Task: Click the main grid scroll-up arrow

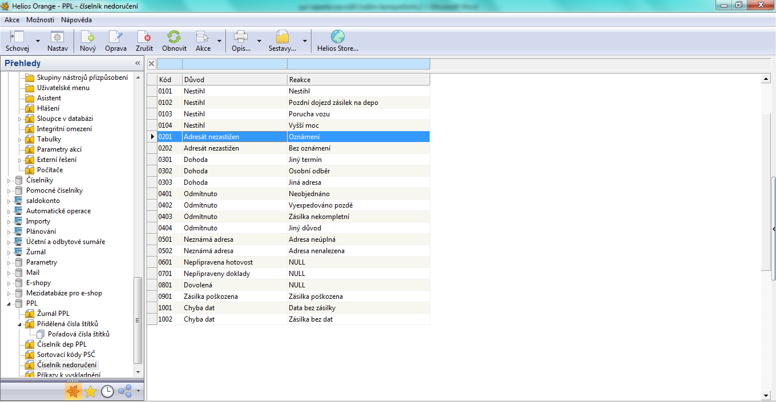Action: 766,78
